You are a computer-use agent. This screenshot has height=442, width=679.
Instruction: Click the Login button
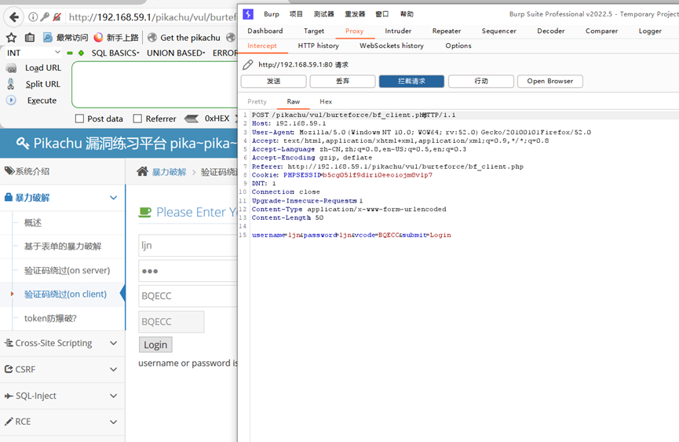[x=155, y=345]
